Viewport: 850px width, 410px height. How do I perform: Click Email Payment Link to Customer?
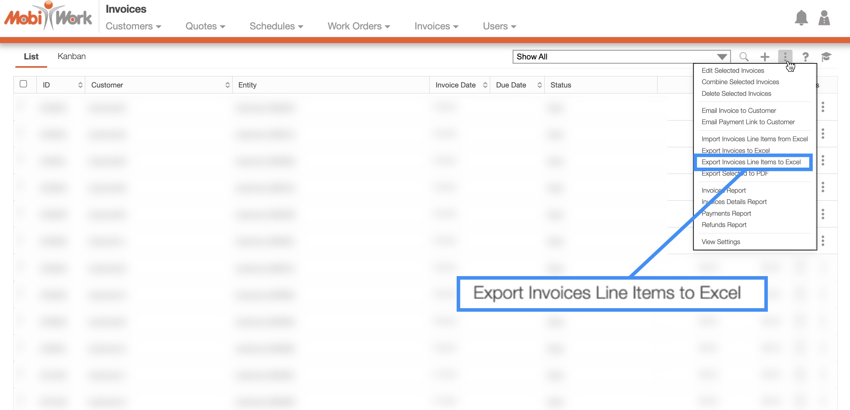[748, 122]
